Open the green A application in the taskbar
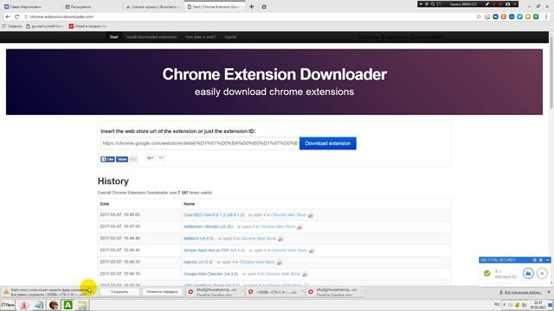 68,305
